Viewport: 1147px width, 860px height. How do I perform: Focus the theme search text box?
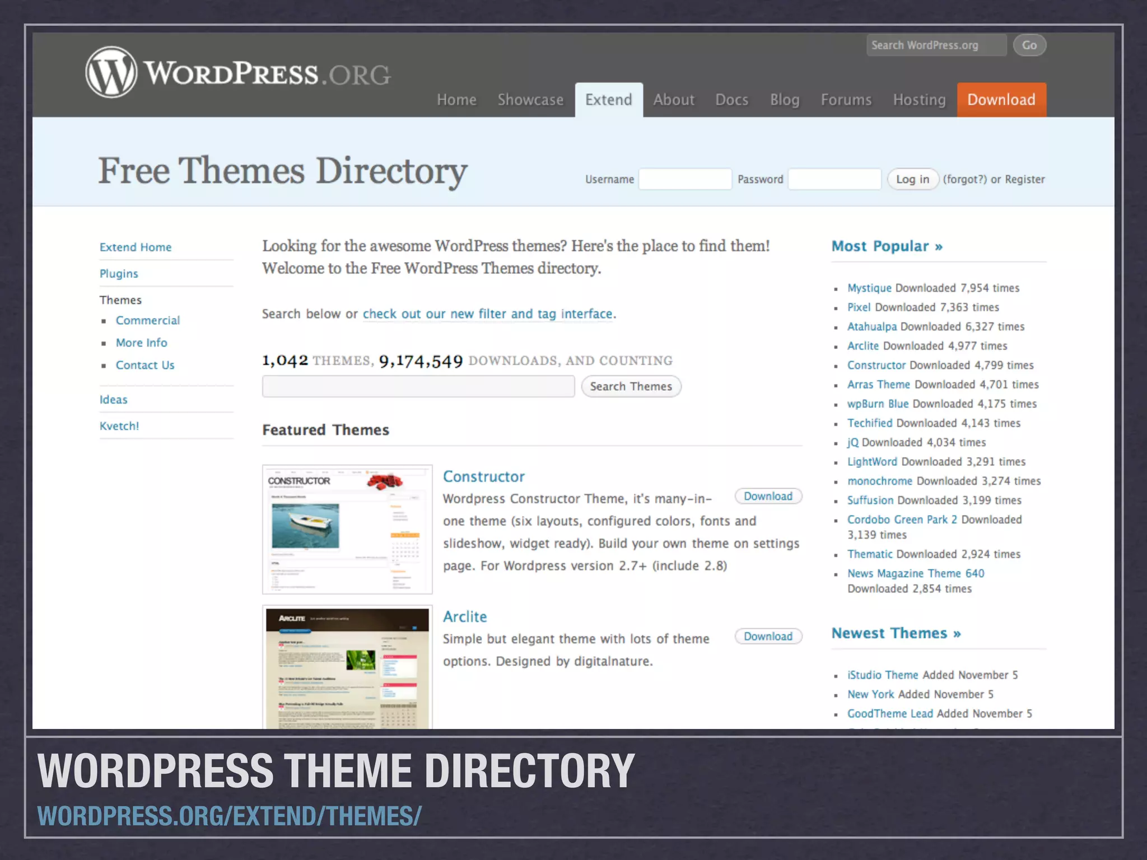pyautogui.click(x=418, y=386)
